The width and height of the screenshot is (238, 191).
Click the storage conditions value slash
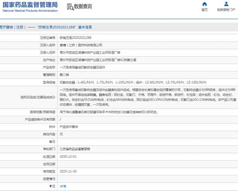tap(60, 120)
